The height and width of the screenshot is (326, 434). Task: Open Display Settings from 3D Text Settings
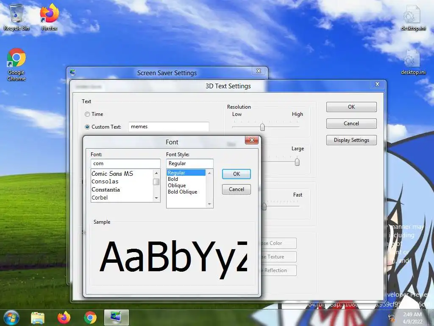[351, 140]
